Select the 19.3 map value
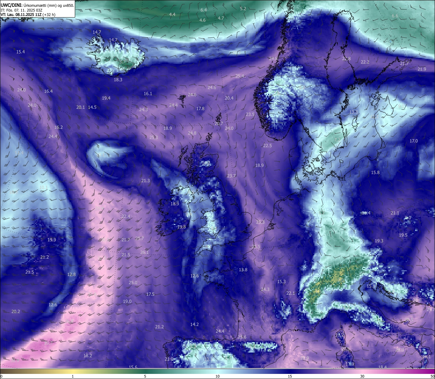 pyautogui.click(x=379, y=241)
